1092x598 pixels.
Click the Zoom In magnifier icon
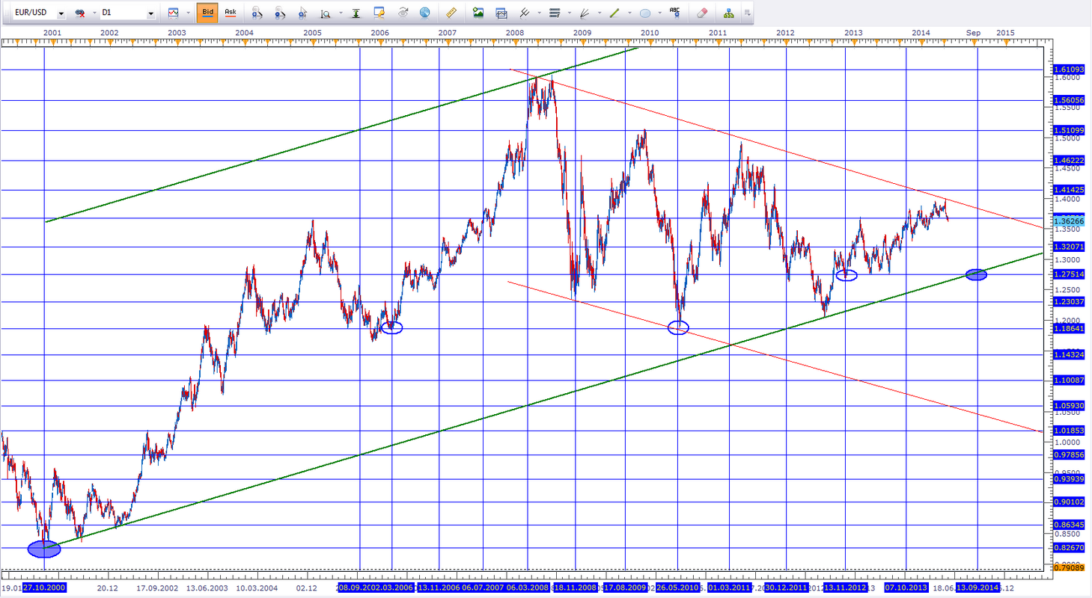coord(257,13)
